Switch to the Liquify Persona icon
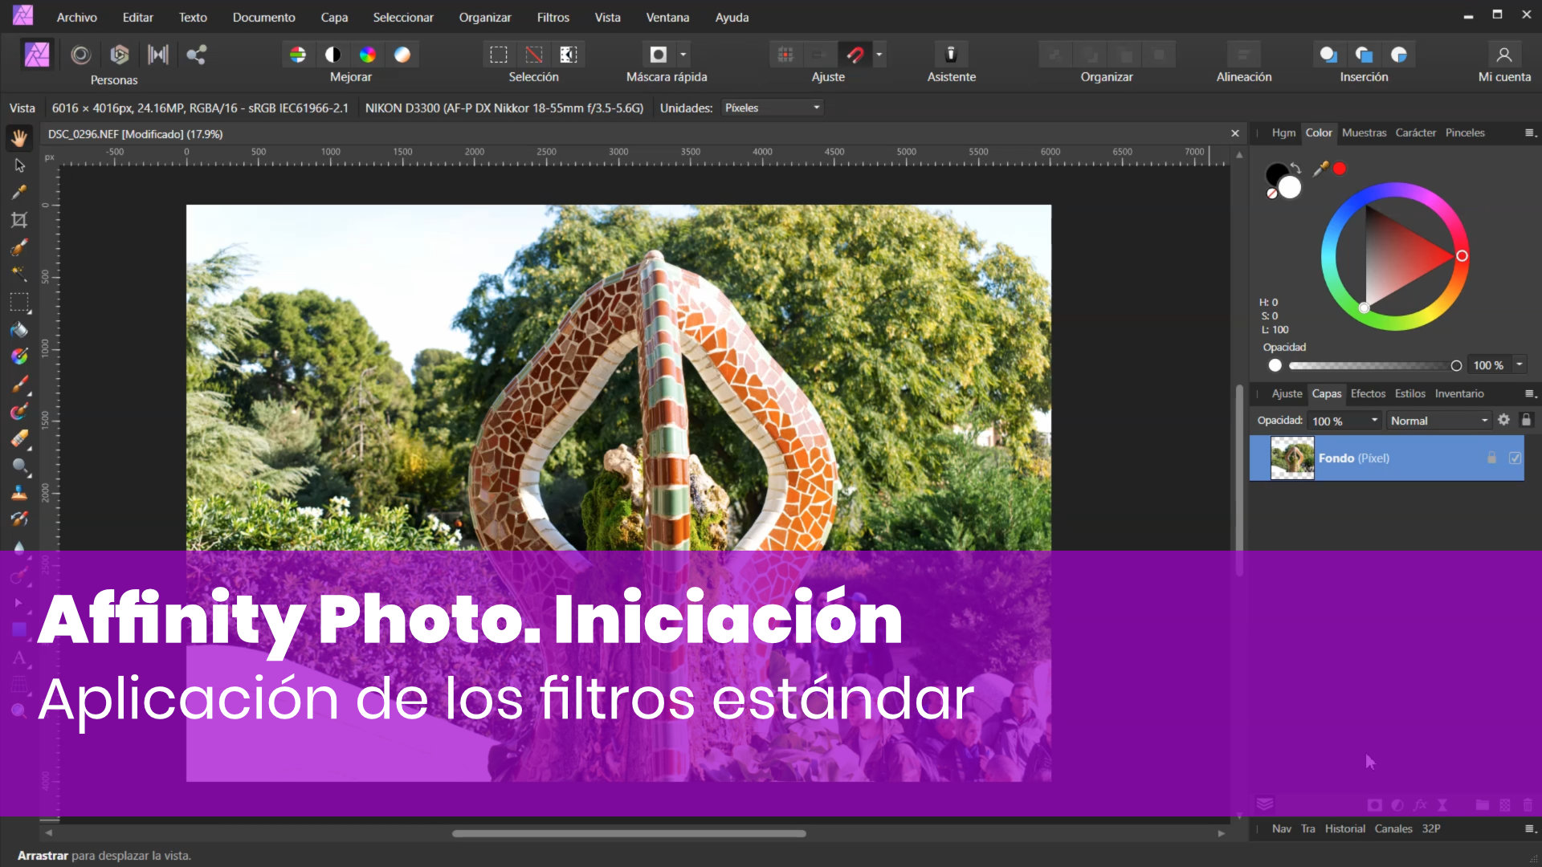This screenshot has width=1542, height=867. point(80,55)
